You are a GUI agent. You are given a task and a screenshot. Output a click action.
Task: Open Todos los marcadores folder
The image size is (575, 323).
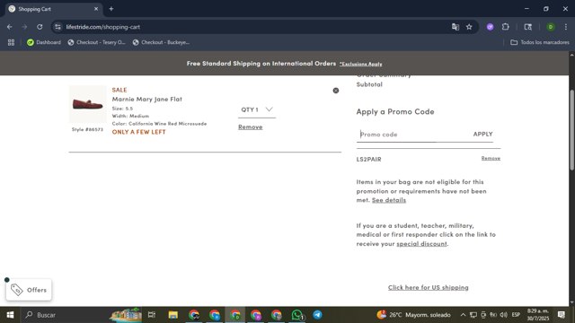[x=540, y=42]
